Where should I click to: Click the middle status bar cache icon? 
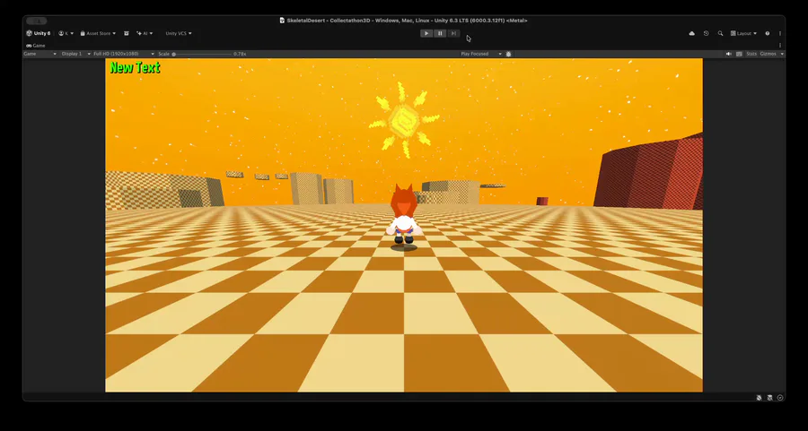pyautogui.click(x=770, y=398)
